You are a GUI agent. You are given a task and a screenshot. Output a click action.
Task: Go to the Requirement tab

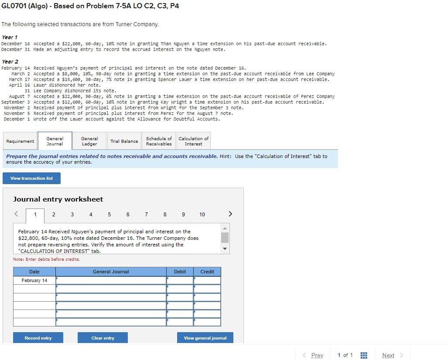coord(20,140)
